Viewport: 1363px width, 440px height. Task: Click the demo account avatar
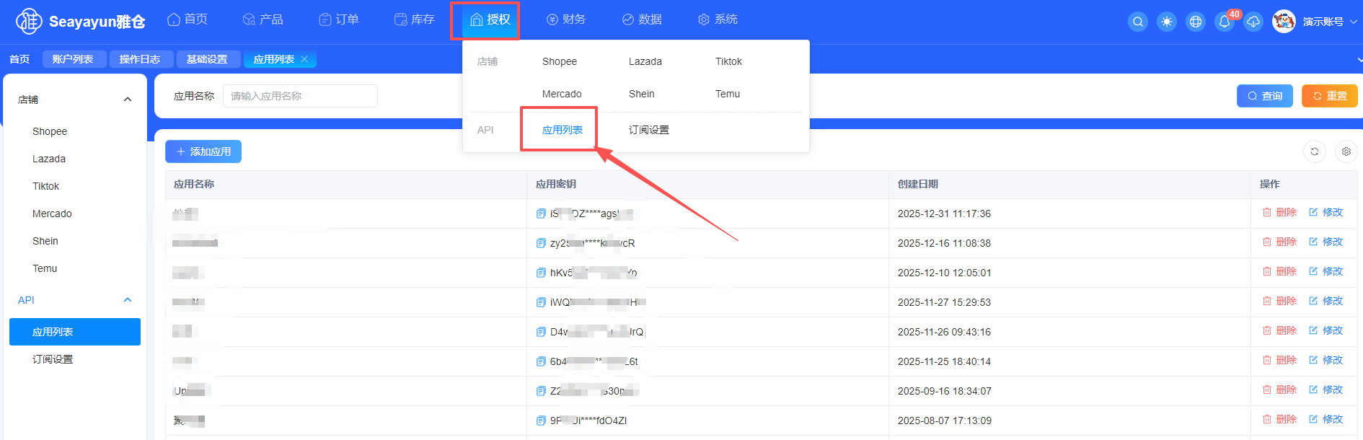pyautogui.click(x=1284, y=22)
